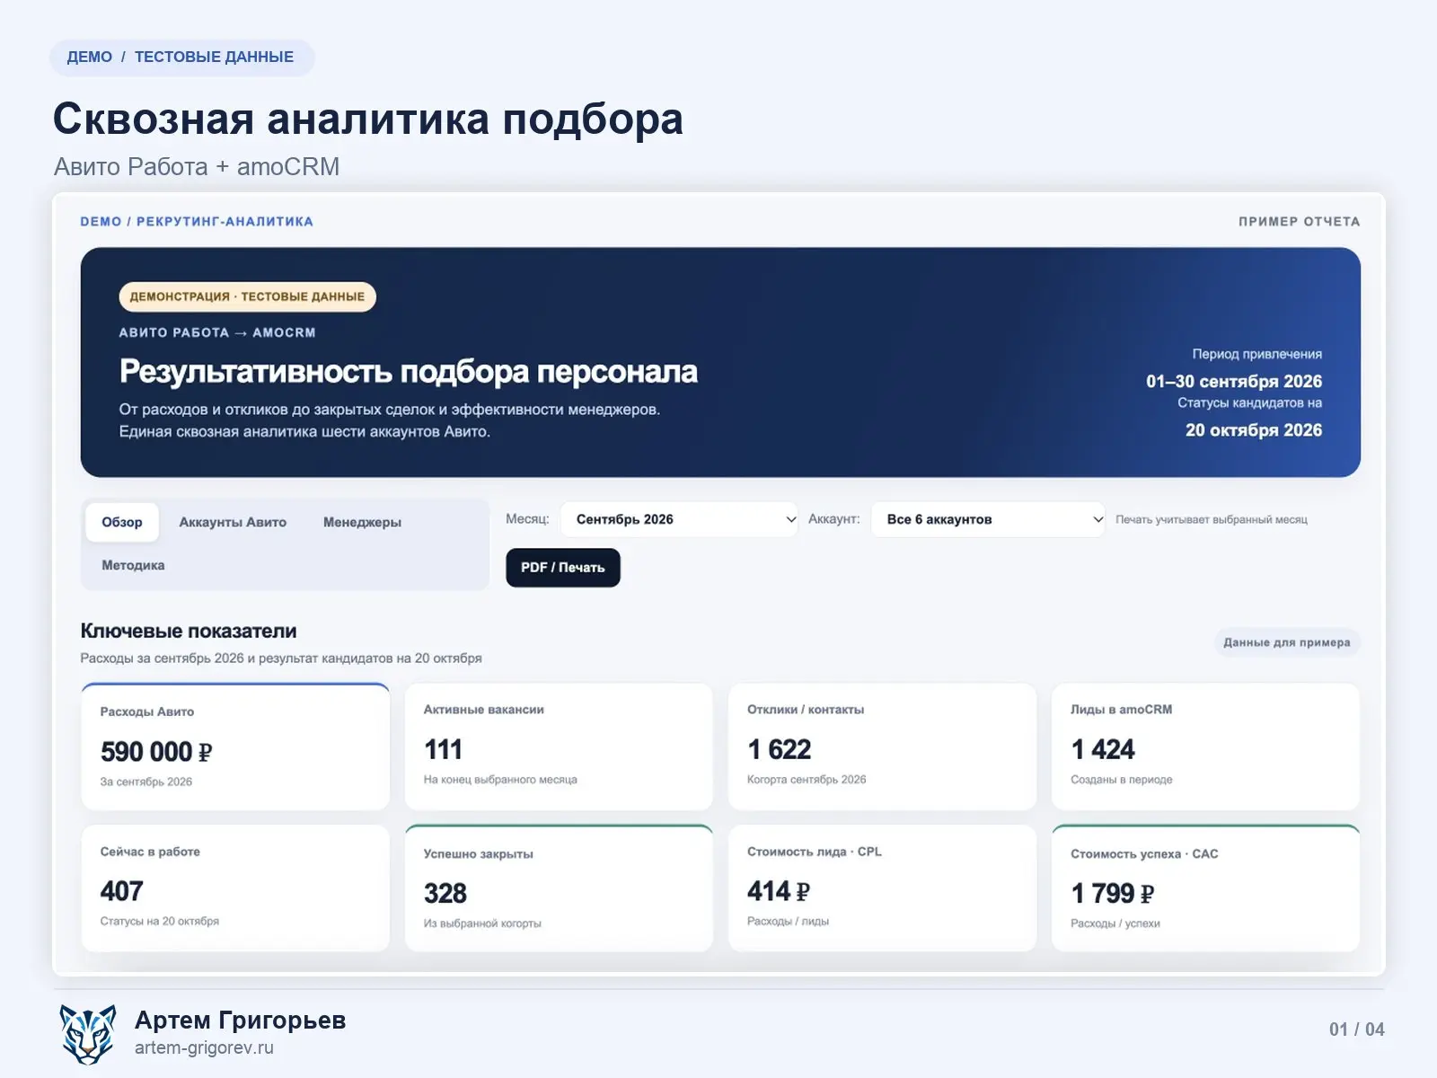Click the 20 октября 2026 status date
Image resolution: width=1437 pixels, height=1078 pixels.
tap(1254, 429)
